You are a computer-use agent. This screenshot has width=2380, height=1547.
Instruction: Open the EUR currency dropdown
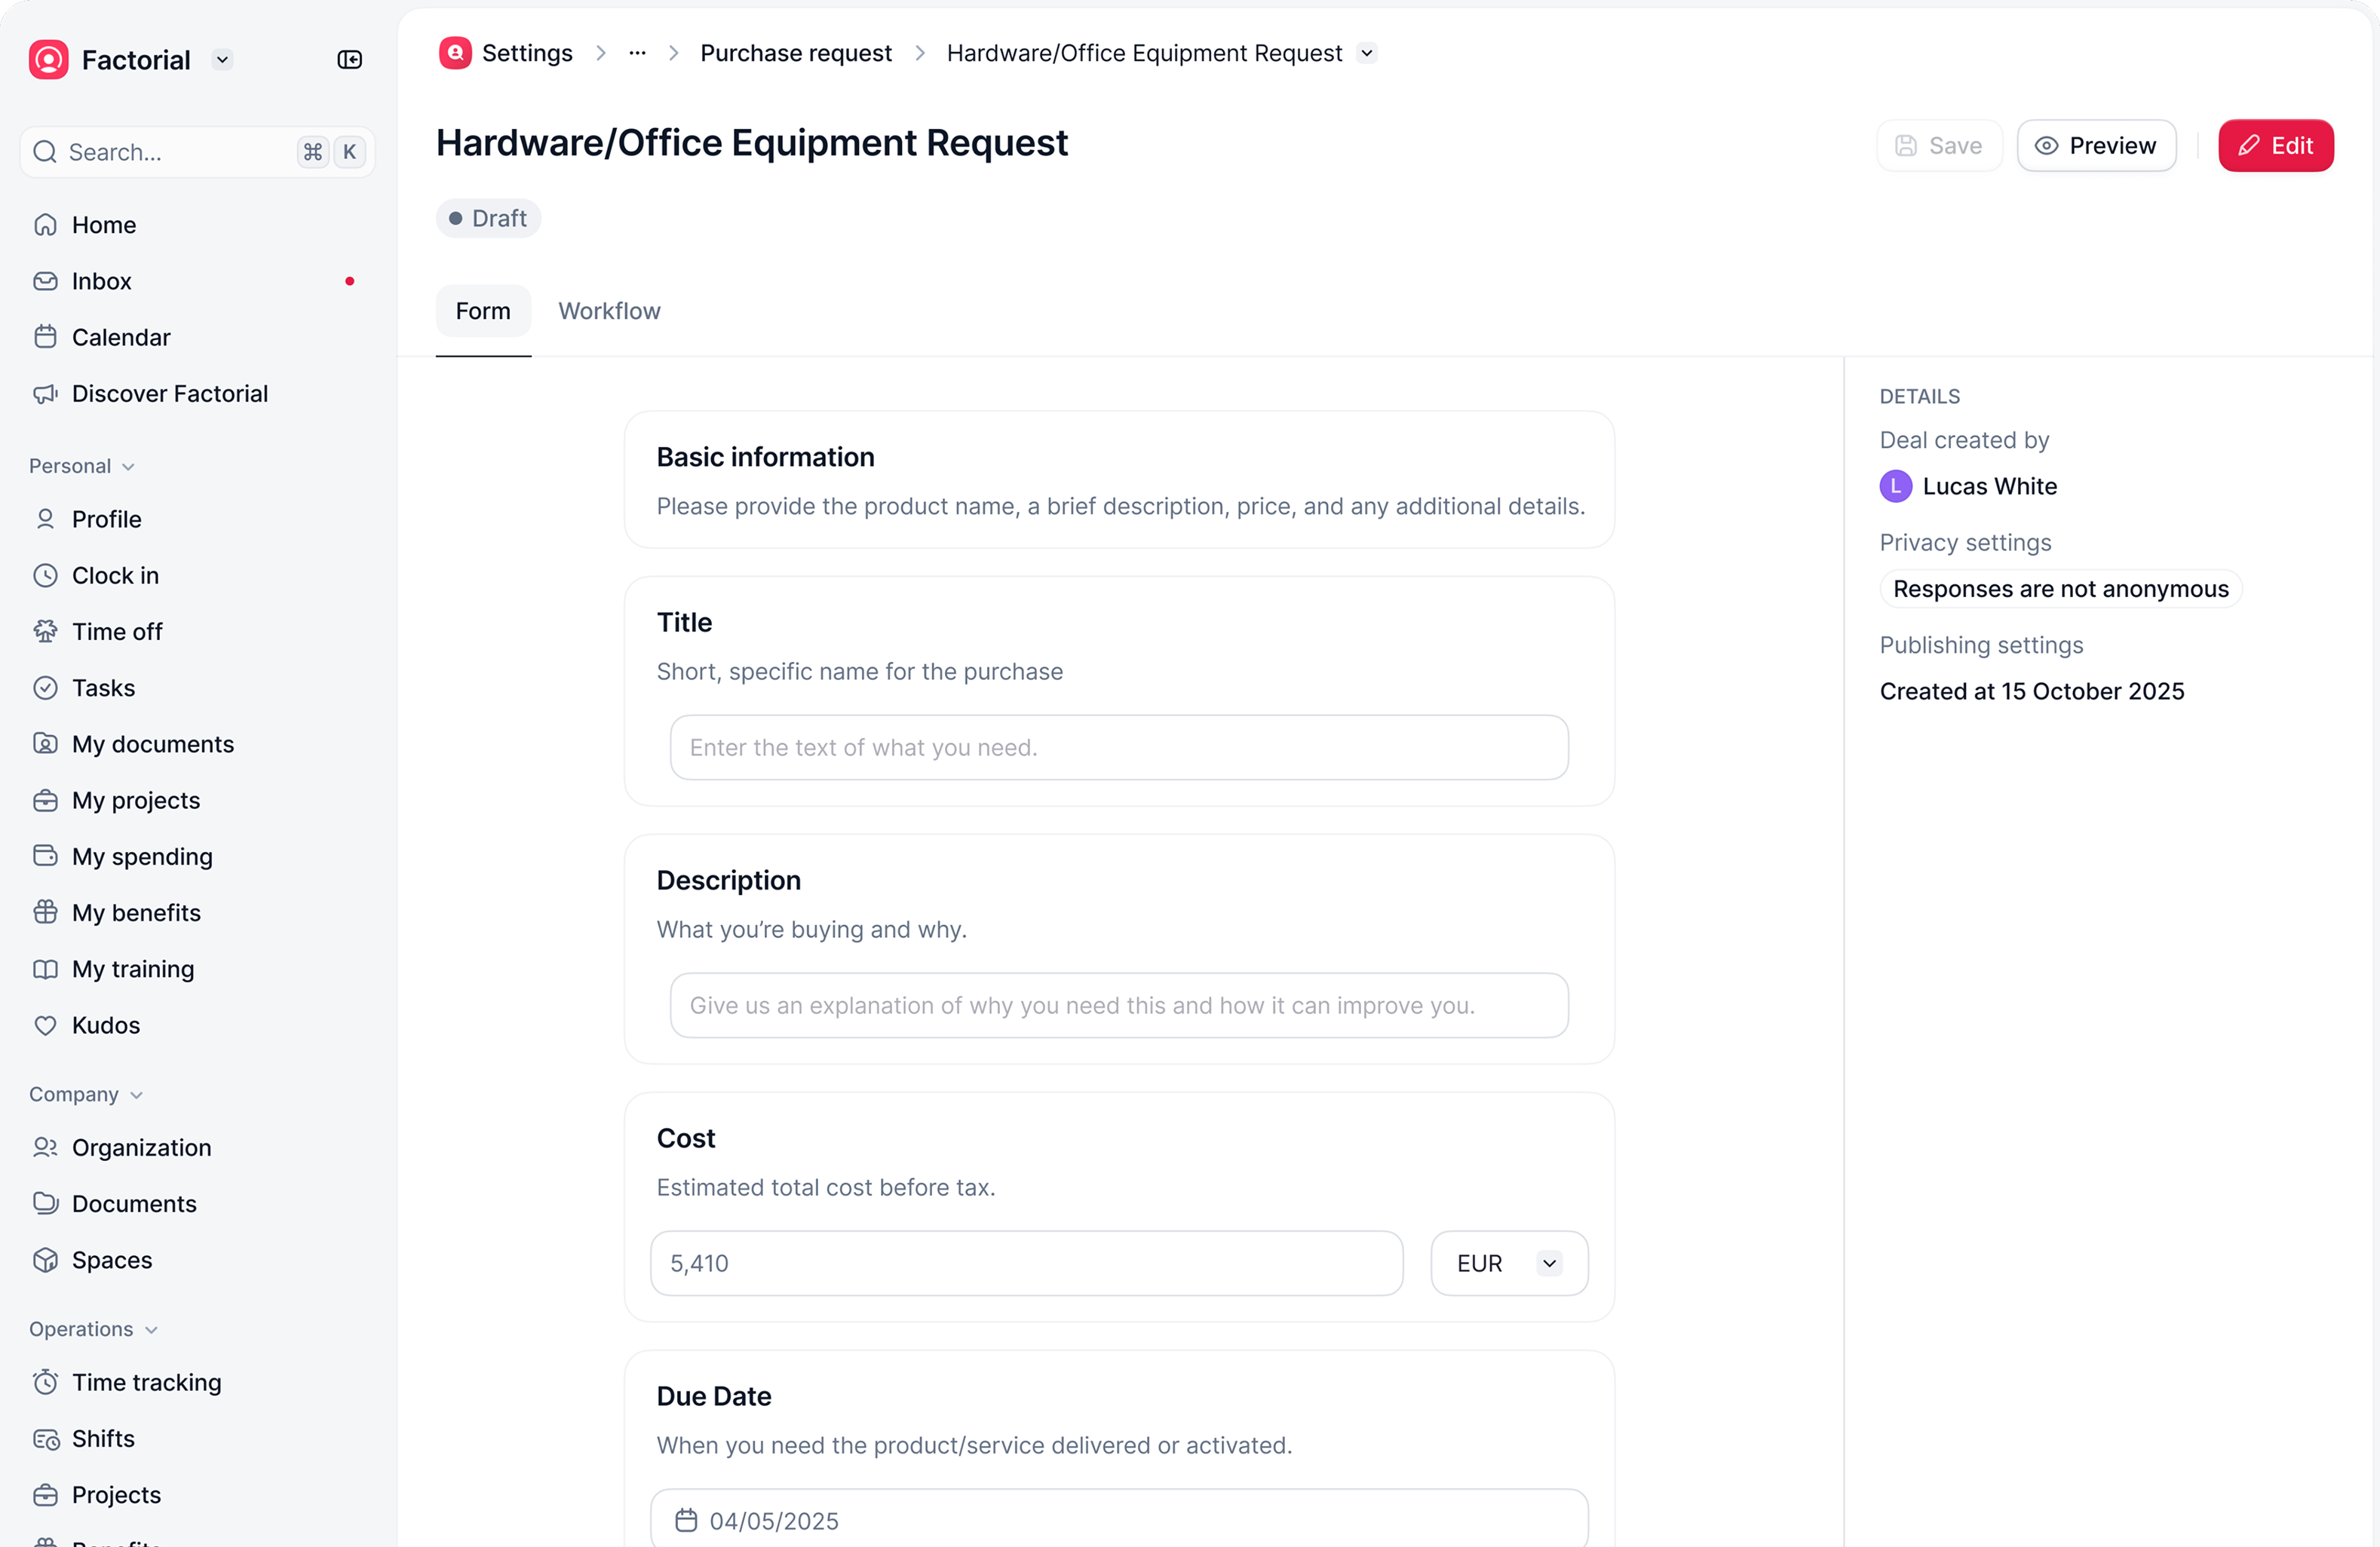[x=1508, y=1263]
